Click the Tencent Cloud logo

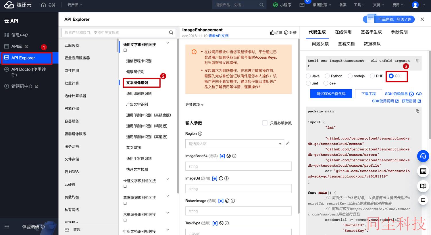pyautogui.click(x=18, y=5)
